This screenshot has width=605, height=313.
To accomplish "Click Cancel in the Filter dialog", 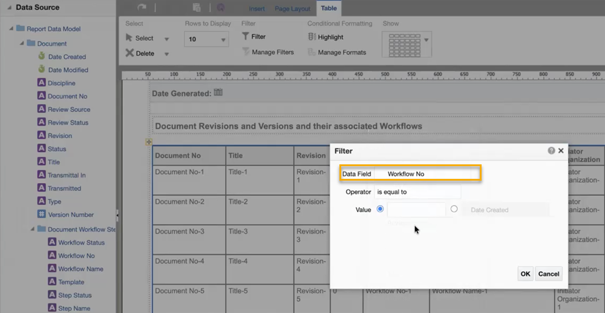I will click(x=549, y=274).
